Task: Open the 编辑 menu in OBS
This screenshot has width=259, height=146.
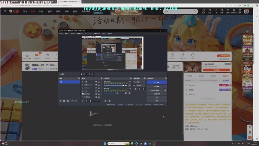Action: (x=67, y=34)
